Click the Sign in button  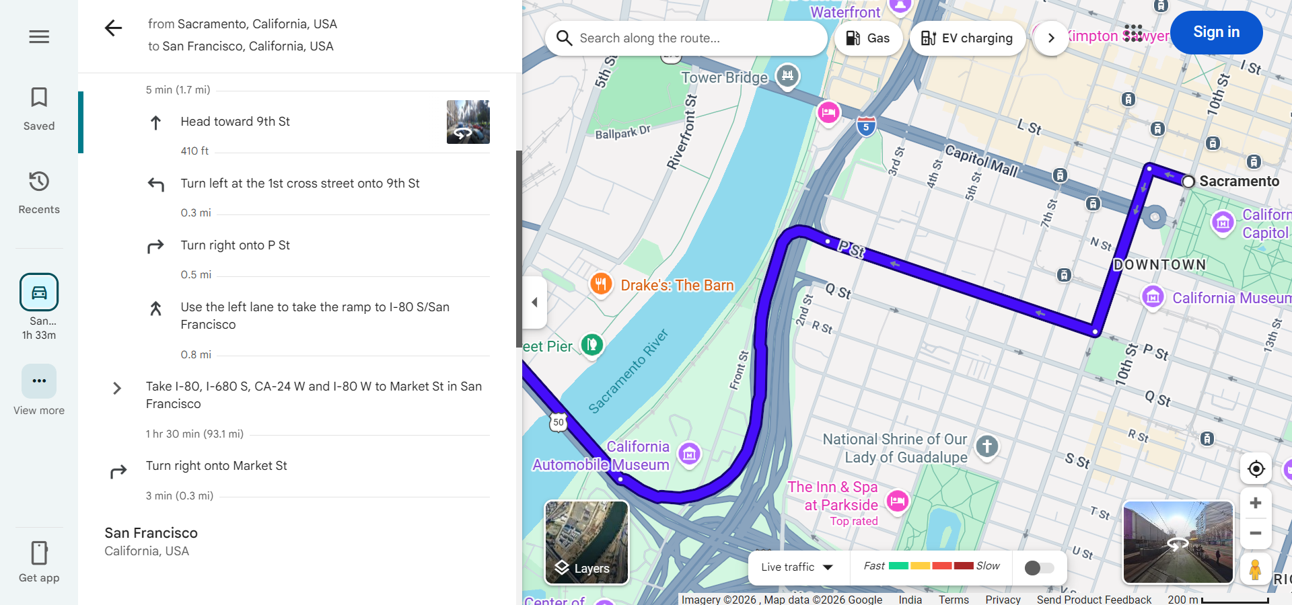point(1216,32)
